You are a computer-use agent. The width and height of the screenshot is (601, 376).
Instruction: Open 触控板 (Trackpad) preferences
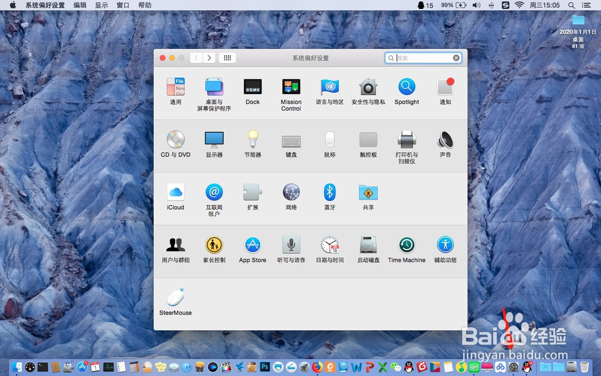point(368,144)
